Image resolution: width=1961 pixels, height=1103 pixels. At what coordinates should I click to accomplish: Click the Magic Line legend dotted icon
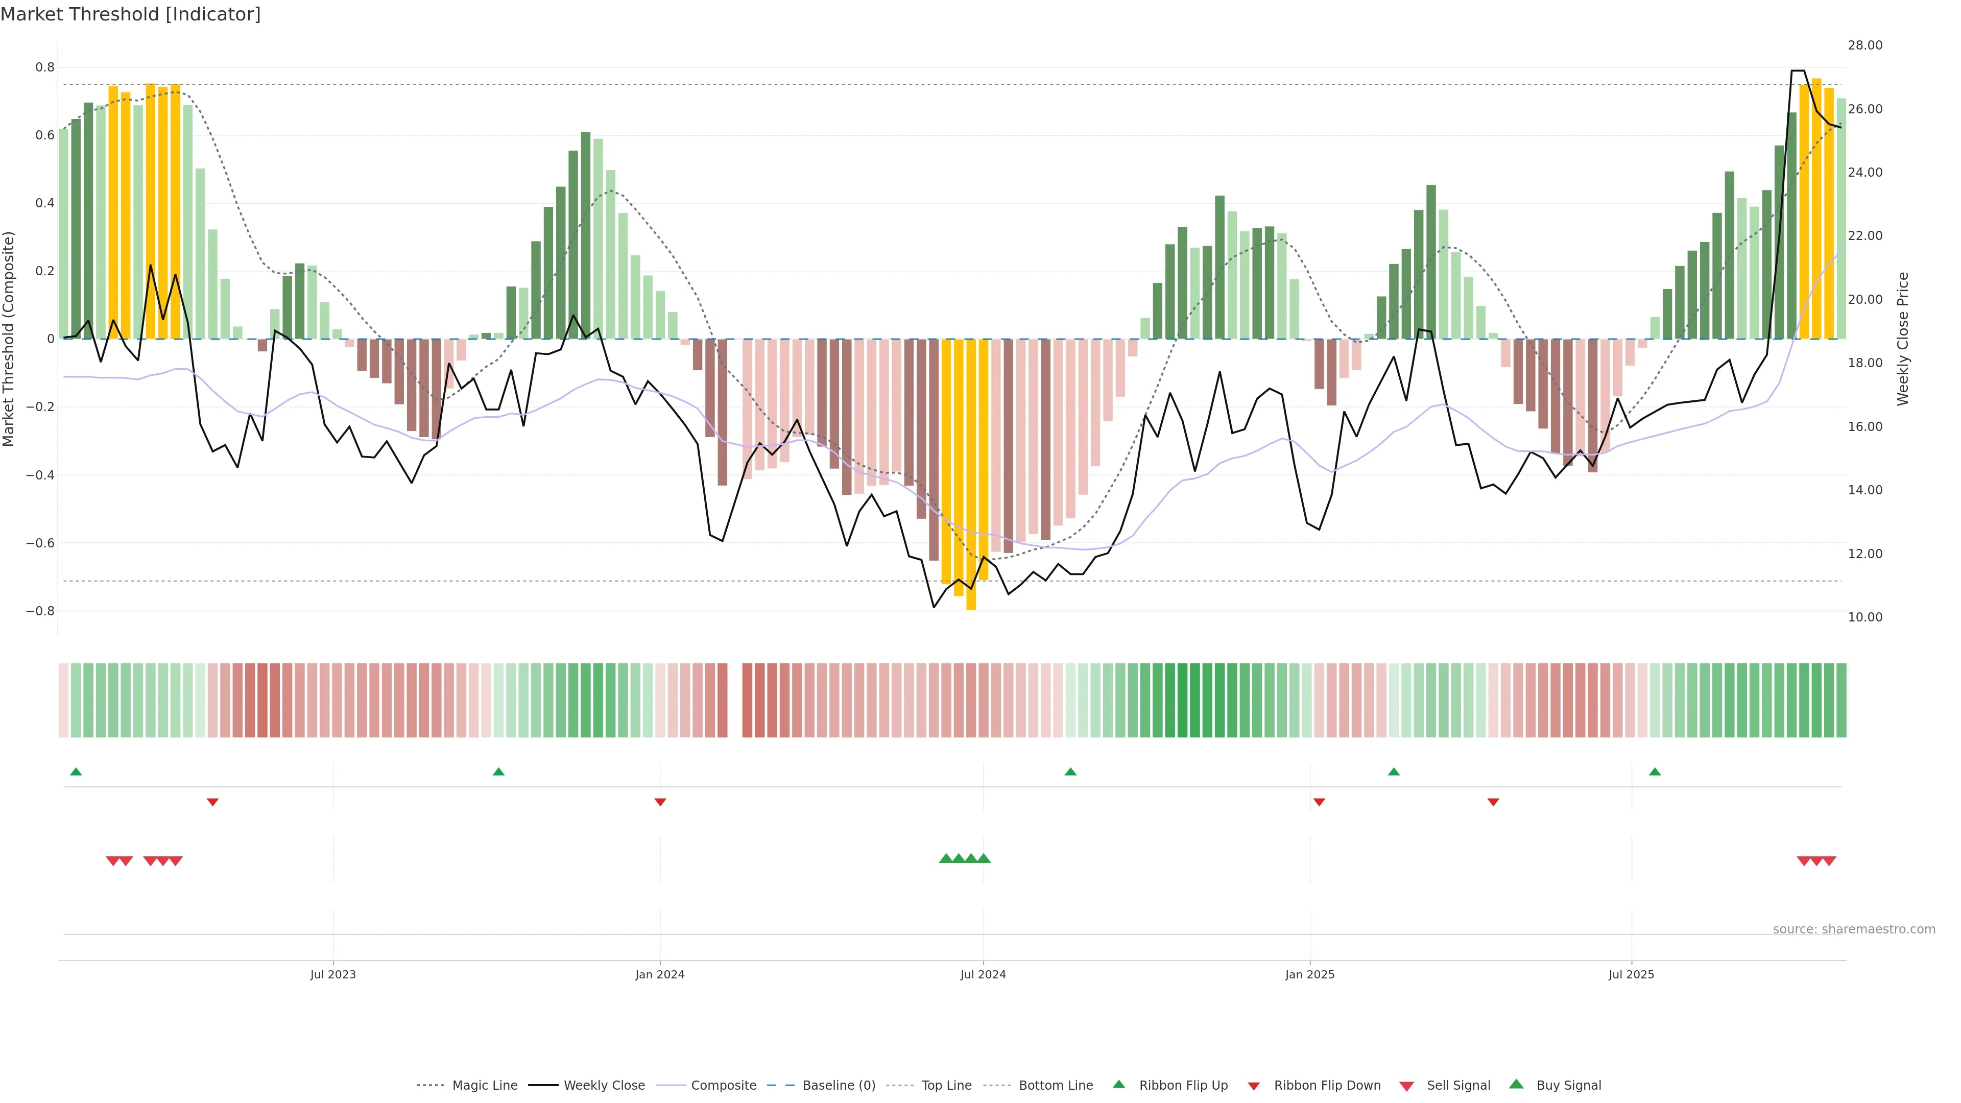[x=431, y=1086]
